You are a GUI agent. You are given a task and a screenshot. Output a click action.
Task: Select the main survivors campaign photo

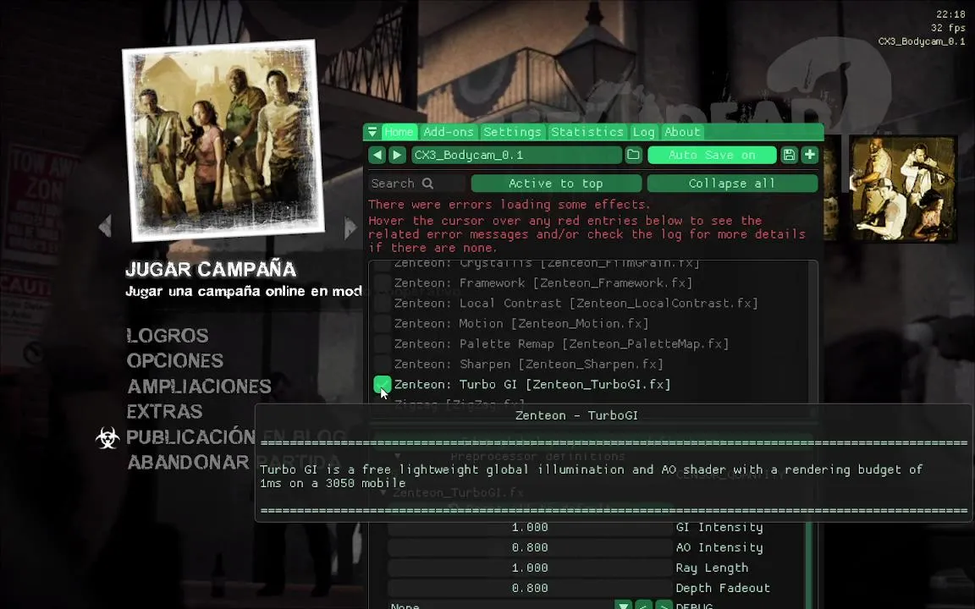click(223, 140)
